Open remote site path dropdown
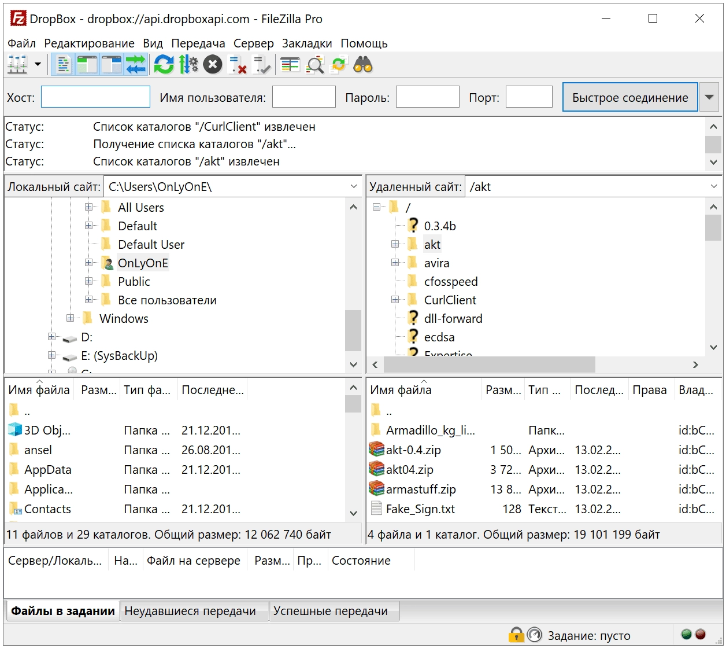This screenshot has width=726, height=648. point(714,187)
